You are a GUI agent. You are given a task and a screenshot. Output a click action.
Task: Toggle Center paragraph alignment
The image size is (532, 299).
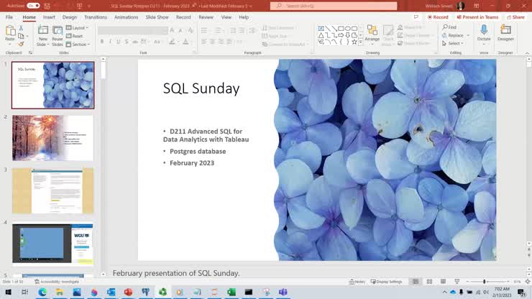212,42
